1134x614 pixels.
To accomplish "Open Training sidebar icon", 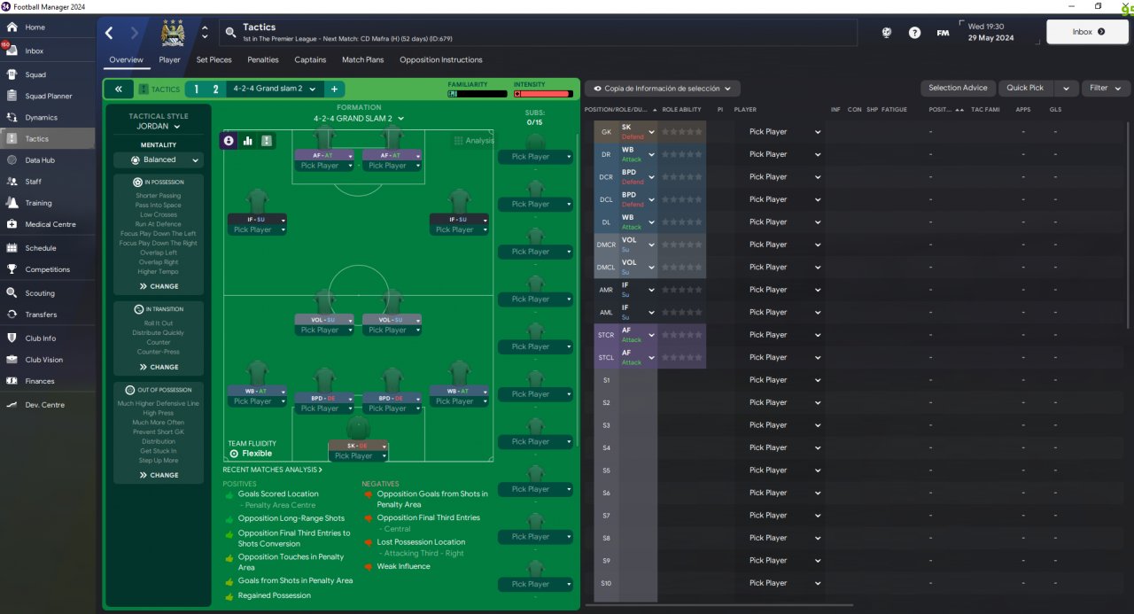I will pos(12,203).
